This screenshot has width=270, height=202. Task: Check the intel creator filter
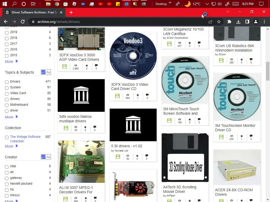coord(7,167)
